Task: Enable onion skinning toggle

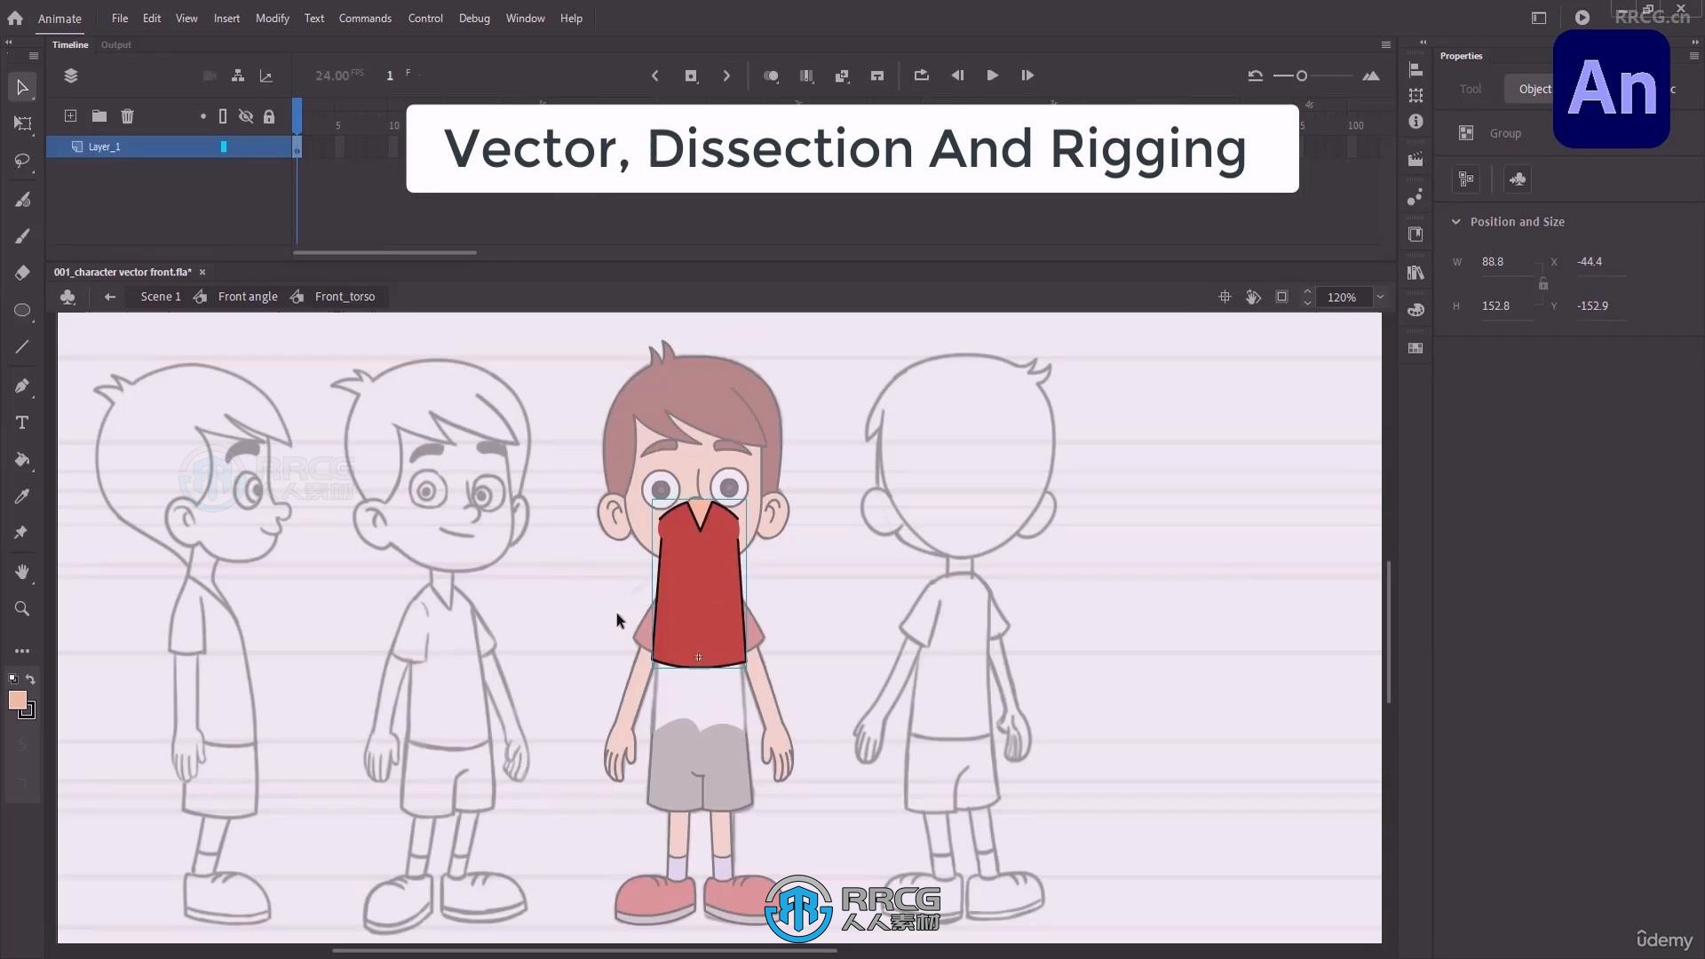Action: pos(771,75)
